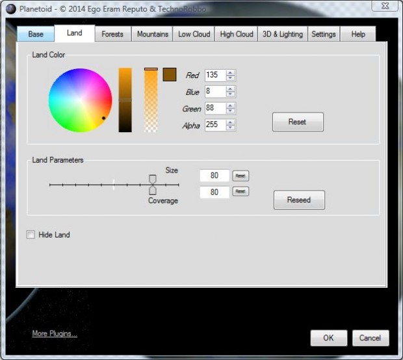Go to the 3D & Lighting tab
Screen dimensions: 403x360
coord(282,34)
